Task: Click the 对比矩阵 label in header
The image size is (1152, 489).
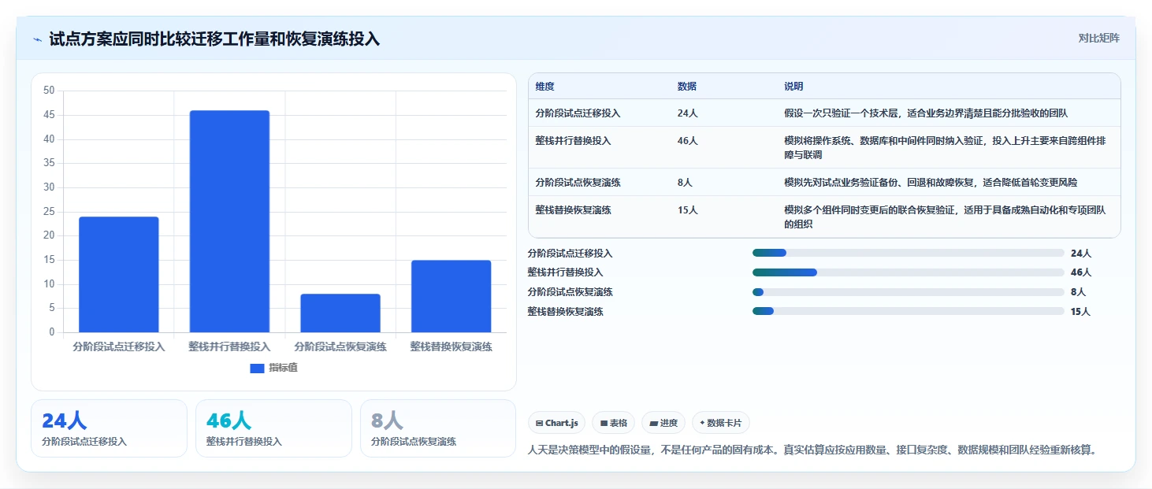Action: click(1098, 38)
